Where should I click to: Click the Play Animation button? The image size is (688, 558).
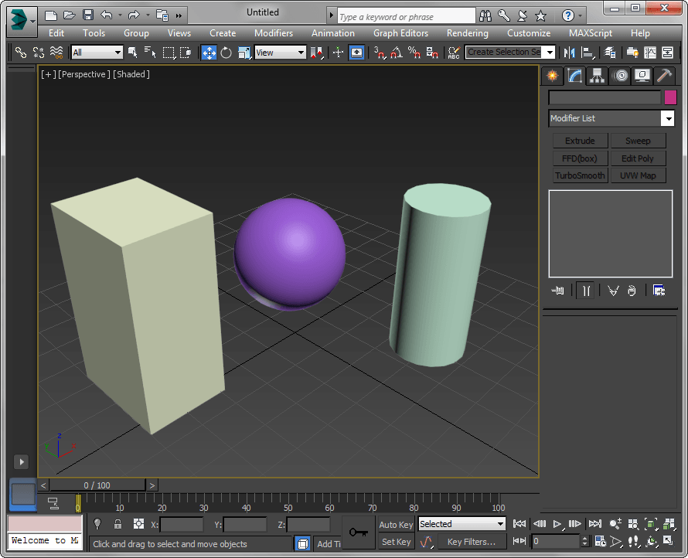coord(557,524)
